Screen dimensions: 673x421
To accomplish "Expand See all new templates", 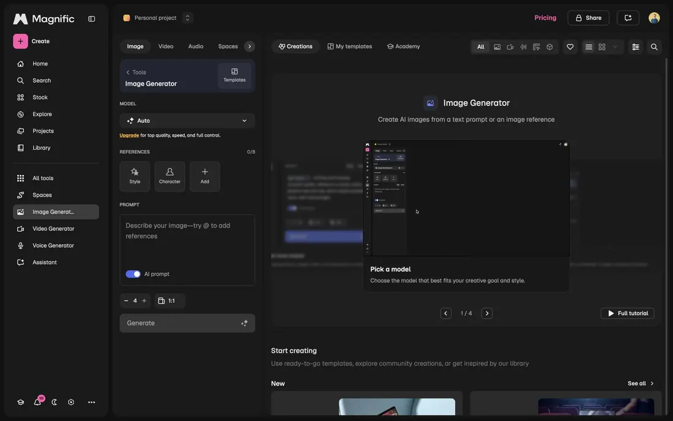I will pyautogui.click(x=641, y=384).
